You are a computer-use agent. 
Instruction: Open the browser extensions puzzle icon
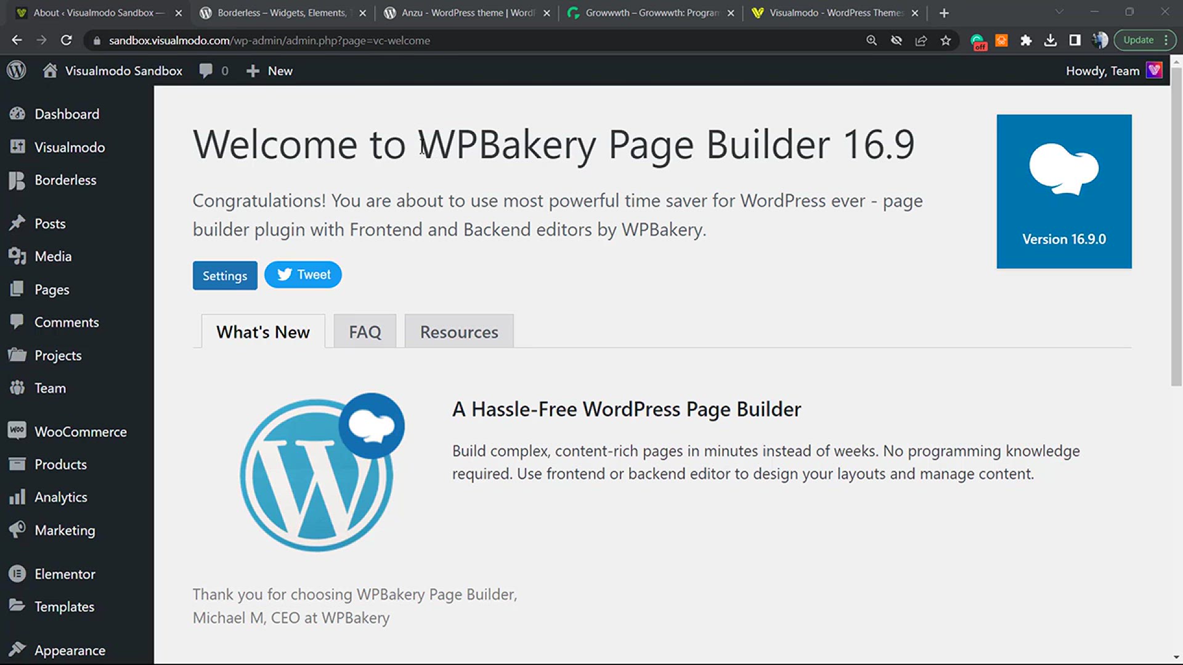pos(1026,40)
